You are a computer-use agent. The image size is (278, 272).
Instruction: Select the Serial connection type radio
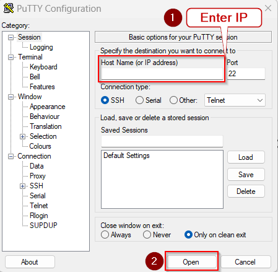[139, 100]
